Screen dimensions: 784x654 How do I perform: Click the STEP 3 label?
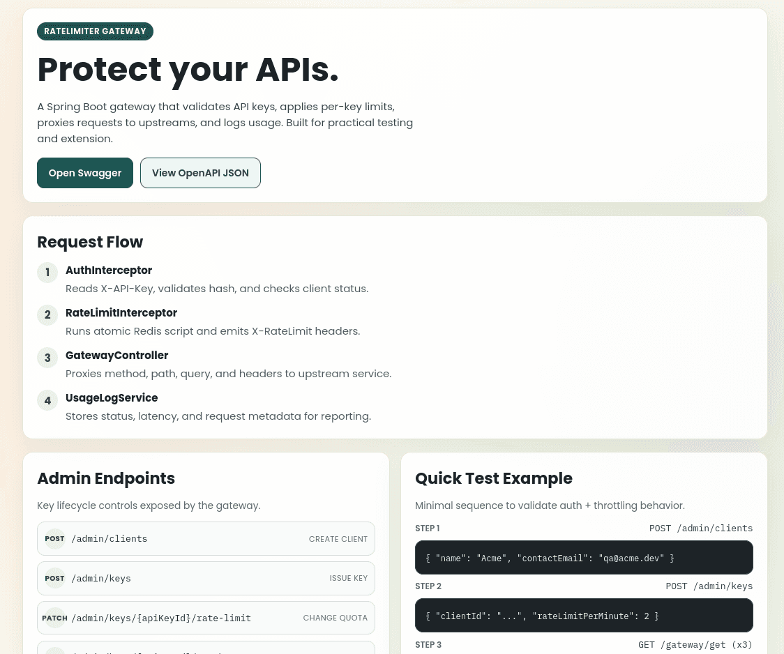428,644
